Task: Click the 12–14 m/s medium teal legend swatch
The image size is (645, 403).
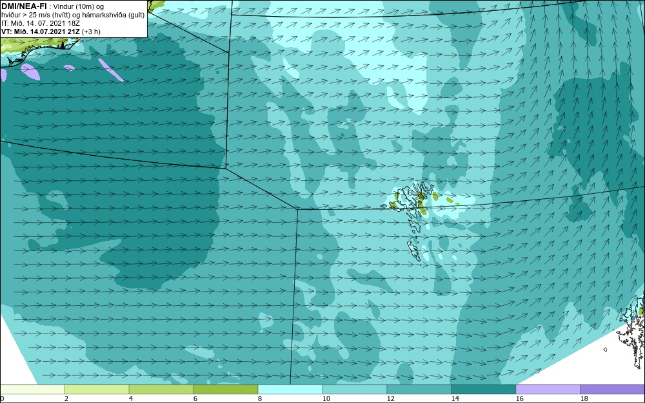Action: 419,389
